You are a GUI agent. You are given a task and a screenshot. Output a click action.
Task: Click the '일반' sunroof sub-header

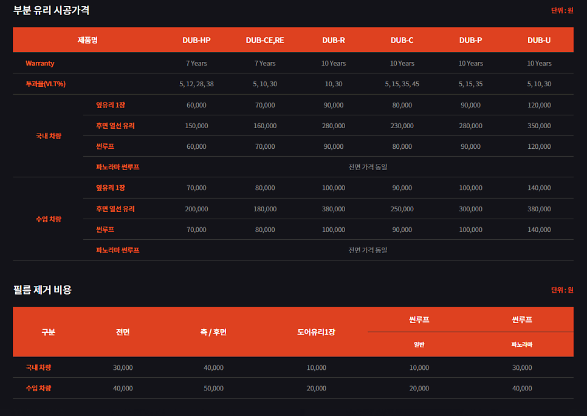pyautogui.click(x=419, y=344)
